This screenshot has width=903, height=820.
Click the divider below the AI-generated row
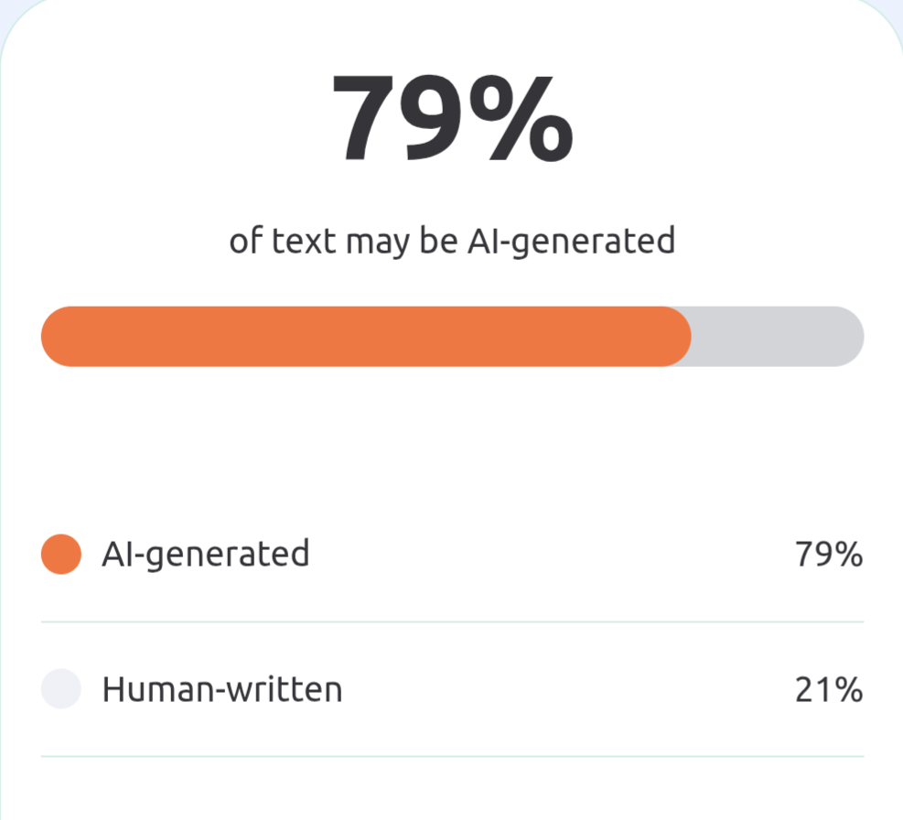[x=452, y=621]
